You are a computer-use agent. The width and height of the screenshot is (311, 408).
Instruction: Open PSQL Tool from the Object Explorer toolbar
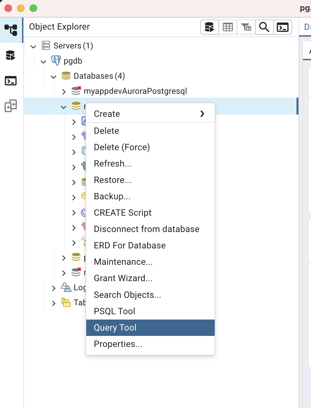(x=282, y=27)
